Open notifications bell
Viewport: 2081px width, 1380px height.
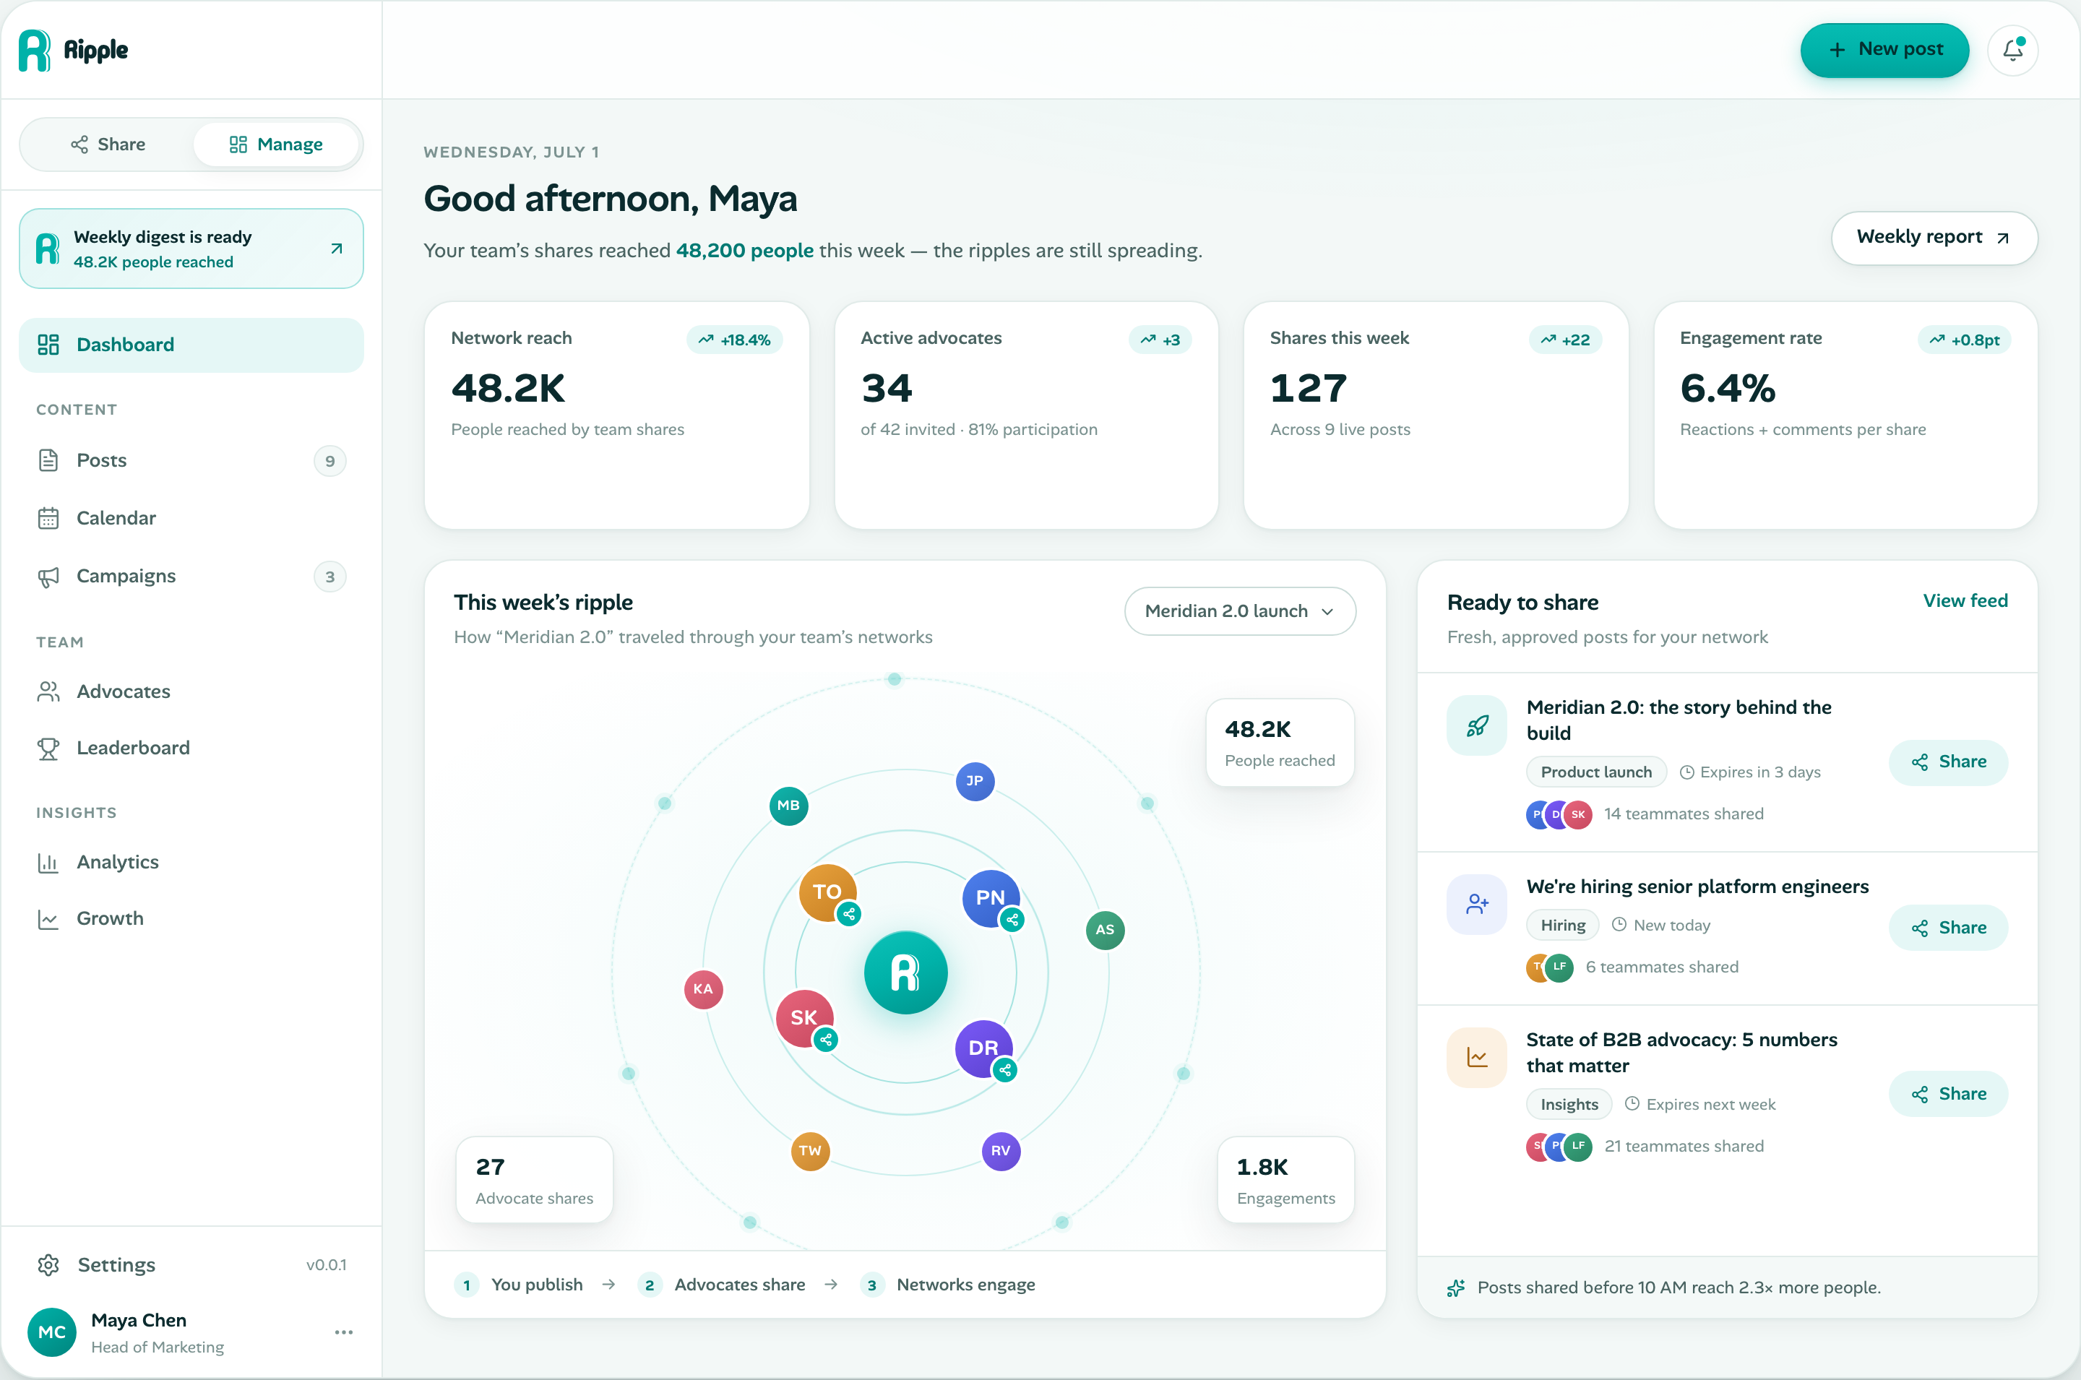coord(2012,50)
